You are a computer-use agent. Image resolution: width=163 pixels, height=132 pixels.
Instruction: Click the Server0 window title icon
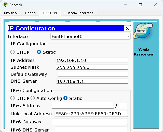5,5
